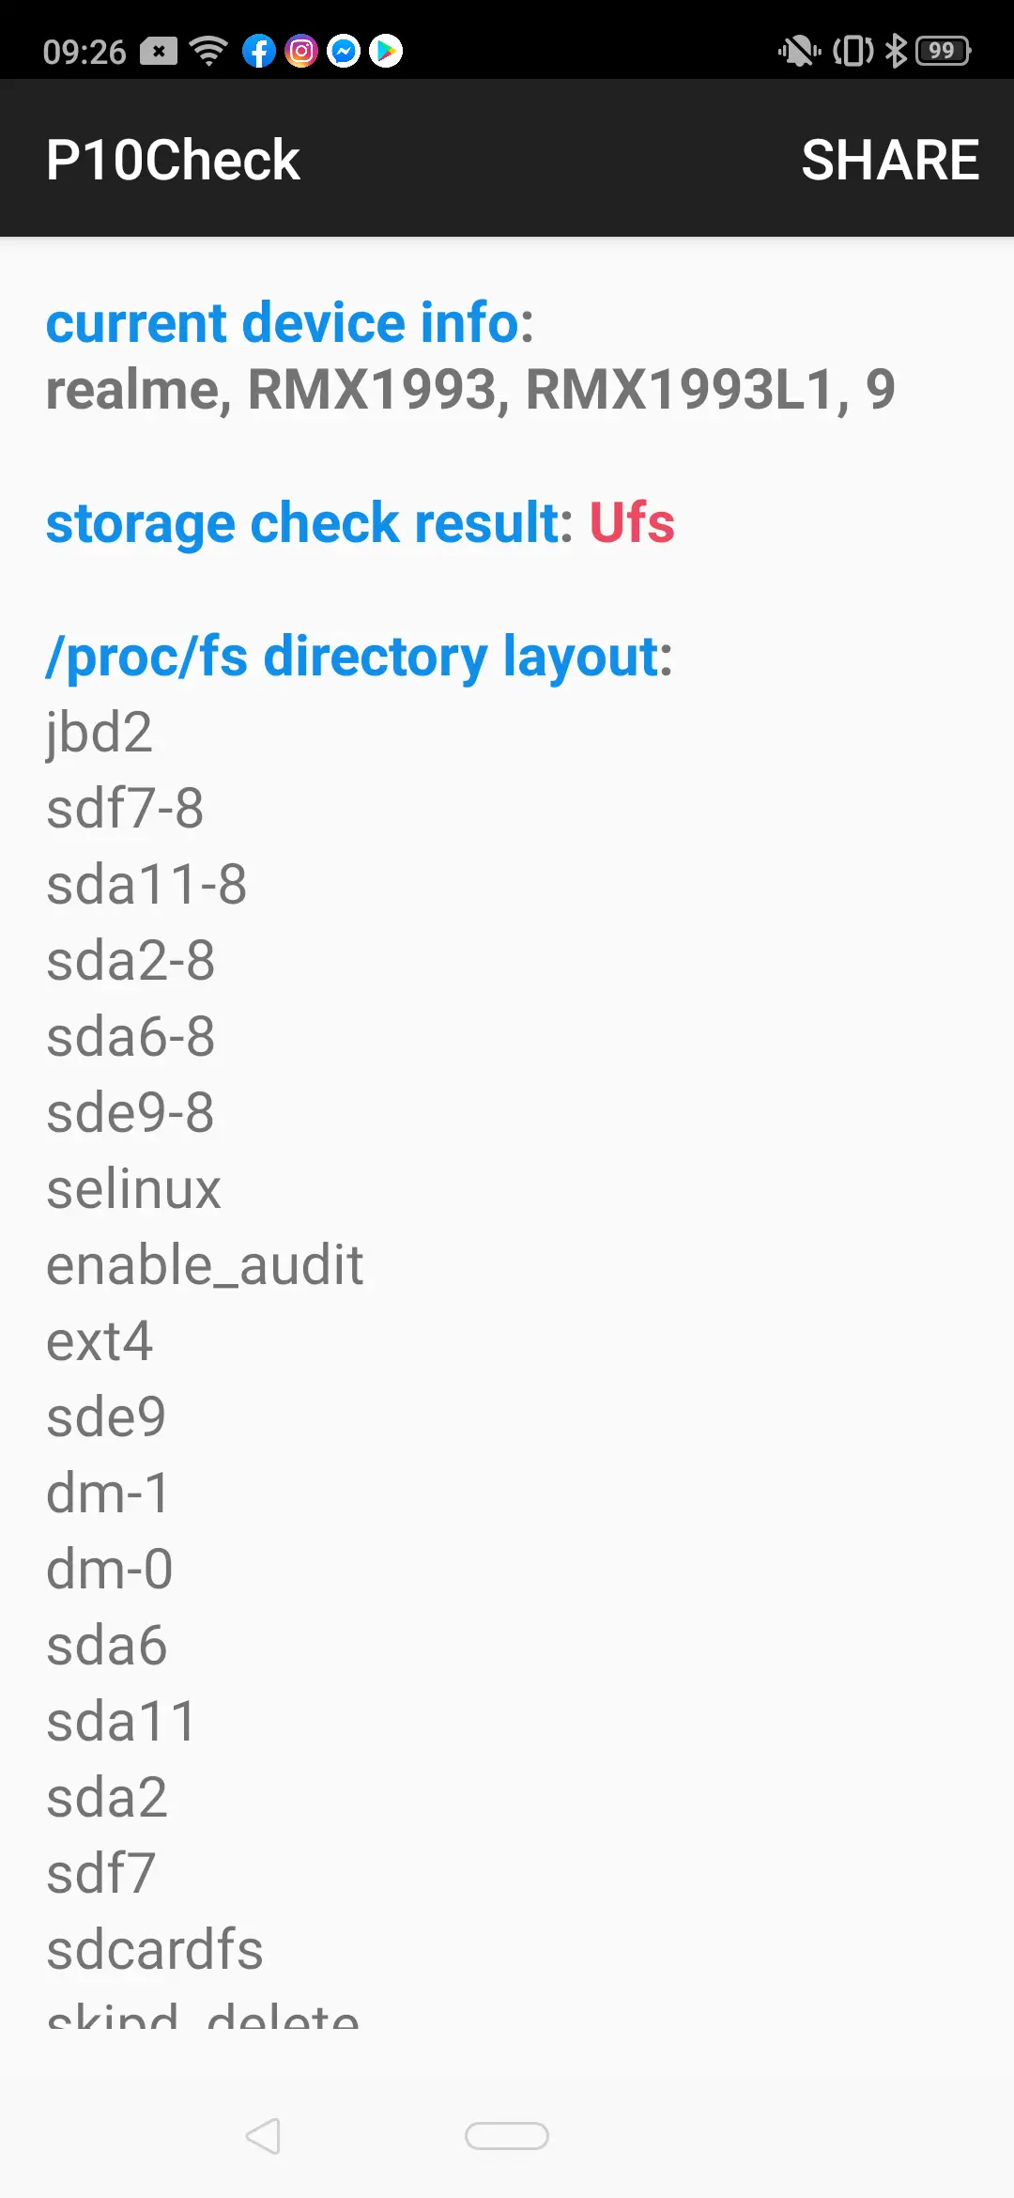Tap the SHARE button
The image size is (1014, 2198).
point(889,159)
